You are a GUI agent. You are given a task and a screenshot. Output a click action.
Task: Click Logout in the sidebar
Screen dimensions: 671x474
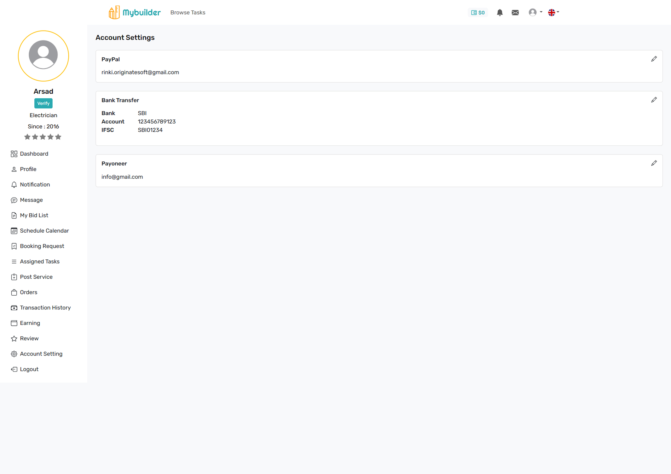29,369
